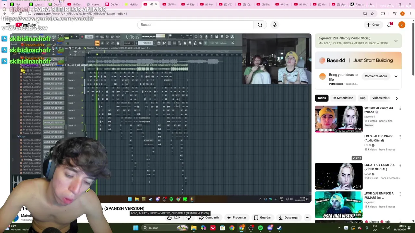Screen dimensions: 415x233
Task: Open File Explorer from Windows taskbar
Action: pyautogui.click(x=194, y=228)
